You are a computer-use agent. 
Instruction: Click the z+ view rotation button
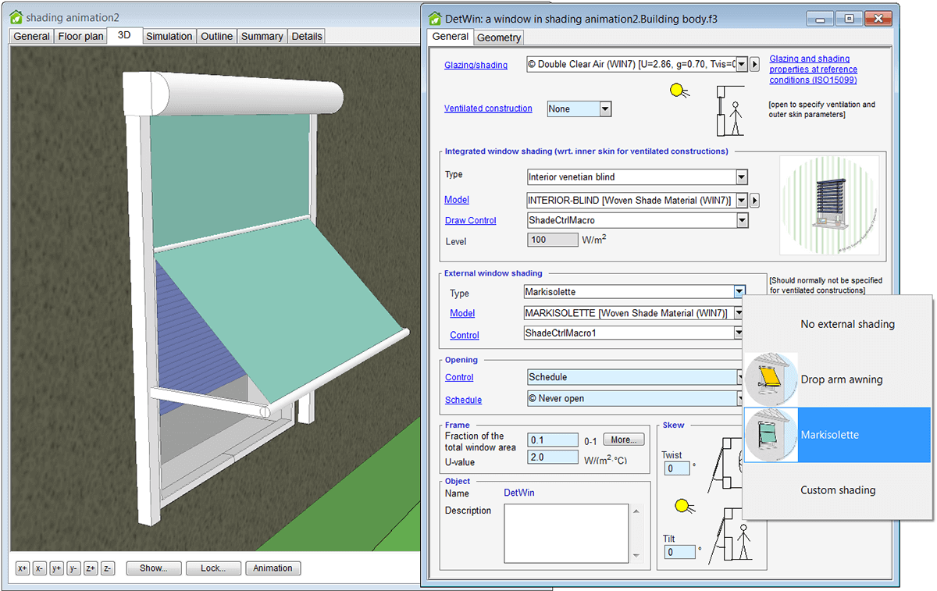pyautogui.click(x=91, y=568)
